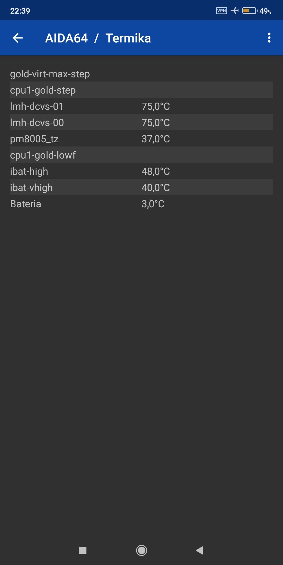Tap the cpu1-gold-lowf entry
The image size is (283, 565).
pos(141,155)
